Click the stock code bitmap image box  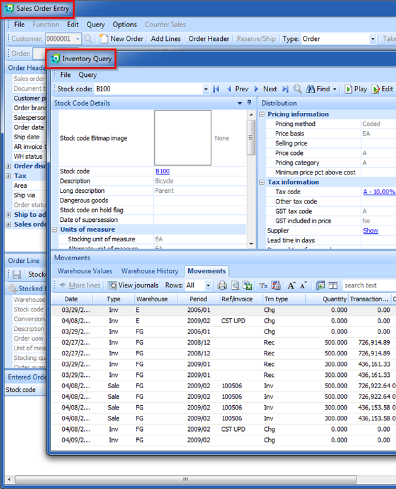click(183, 138)
